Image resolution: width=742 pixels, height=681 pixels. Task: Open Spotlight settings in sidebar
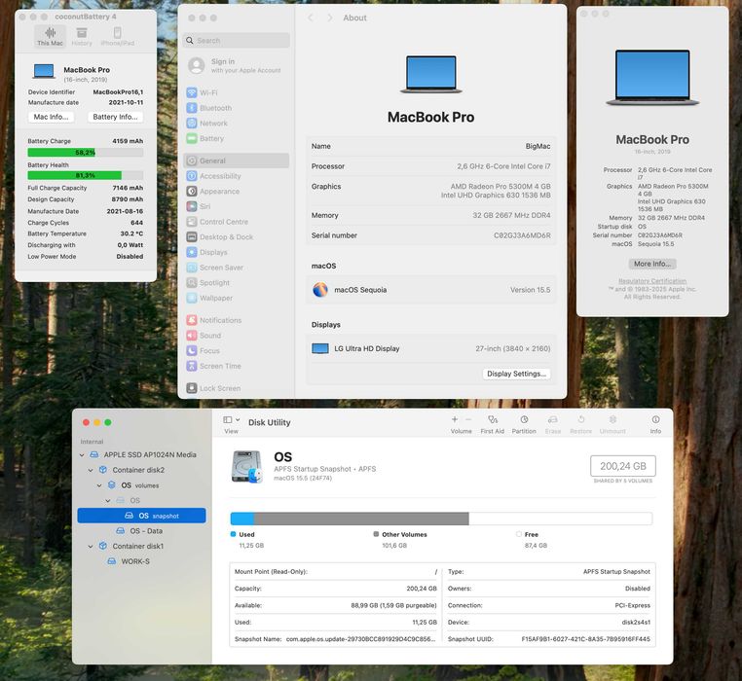pos(236,282)
